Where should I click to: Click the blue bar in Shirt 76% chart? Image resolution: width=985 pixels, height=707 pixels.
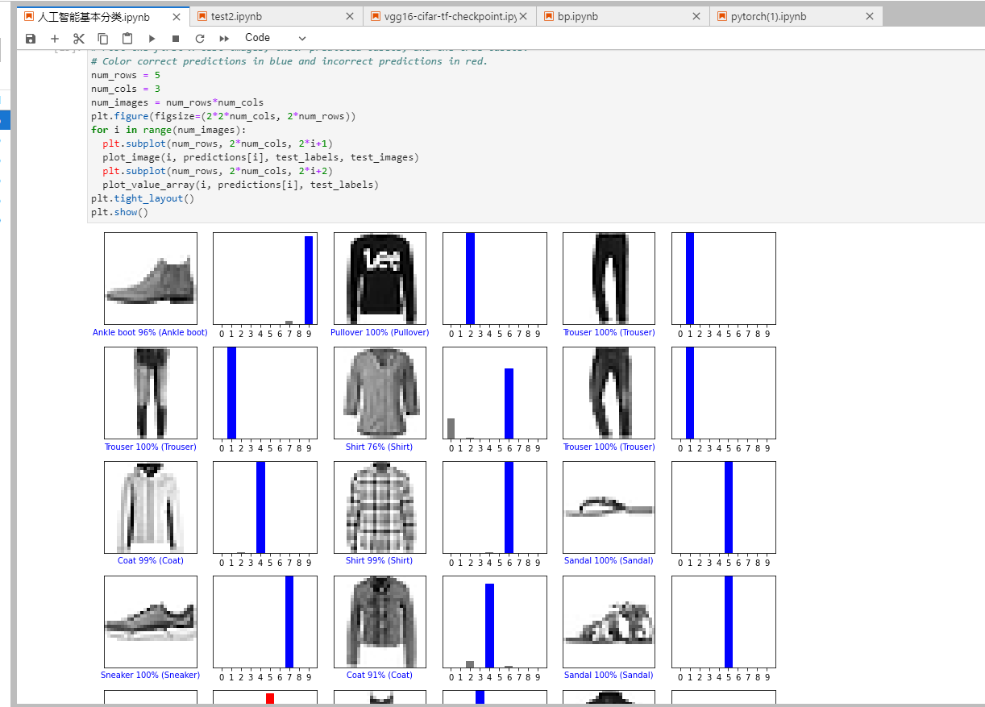click(x=509, y=404)
